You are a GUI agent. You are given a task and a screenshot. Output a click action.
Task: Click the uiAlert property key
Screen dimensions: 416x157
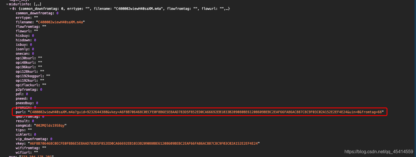point(24,135)
